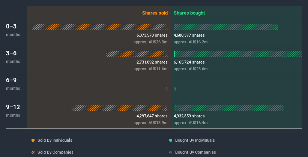The image size is (308, 157).
Task: Click the 4,680,377 shares value
Action: 189,35
